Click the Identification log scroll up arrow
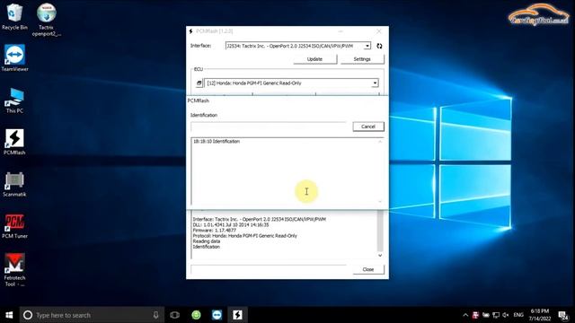575x323 pixels. point(380,142)
